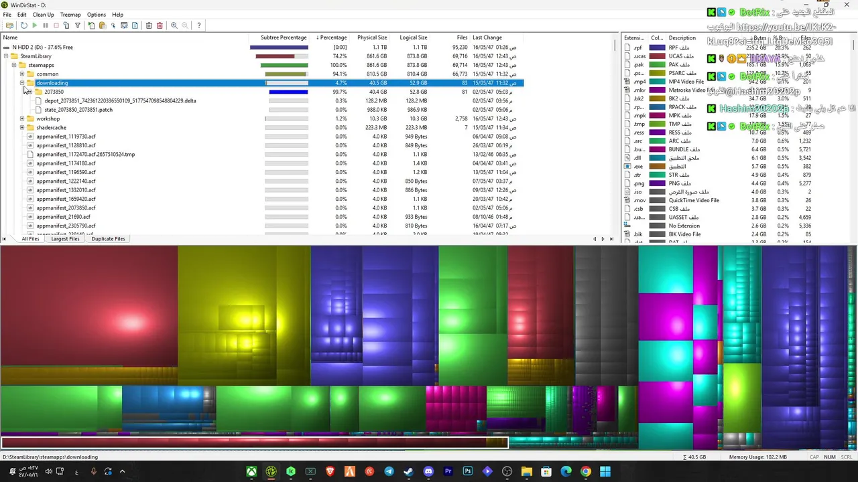Open Xbox app from the taskbar
Viewport: 858px width, 482px height.
[251, 471]
